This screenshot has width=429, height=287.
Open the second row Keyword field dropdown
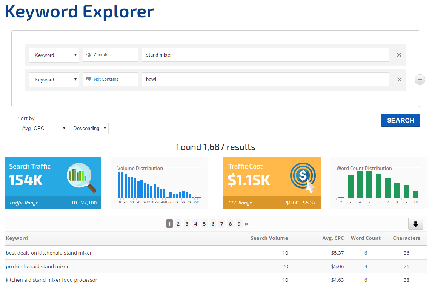pos(54,80)
